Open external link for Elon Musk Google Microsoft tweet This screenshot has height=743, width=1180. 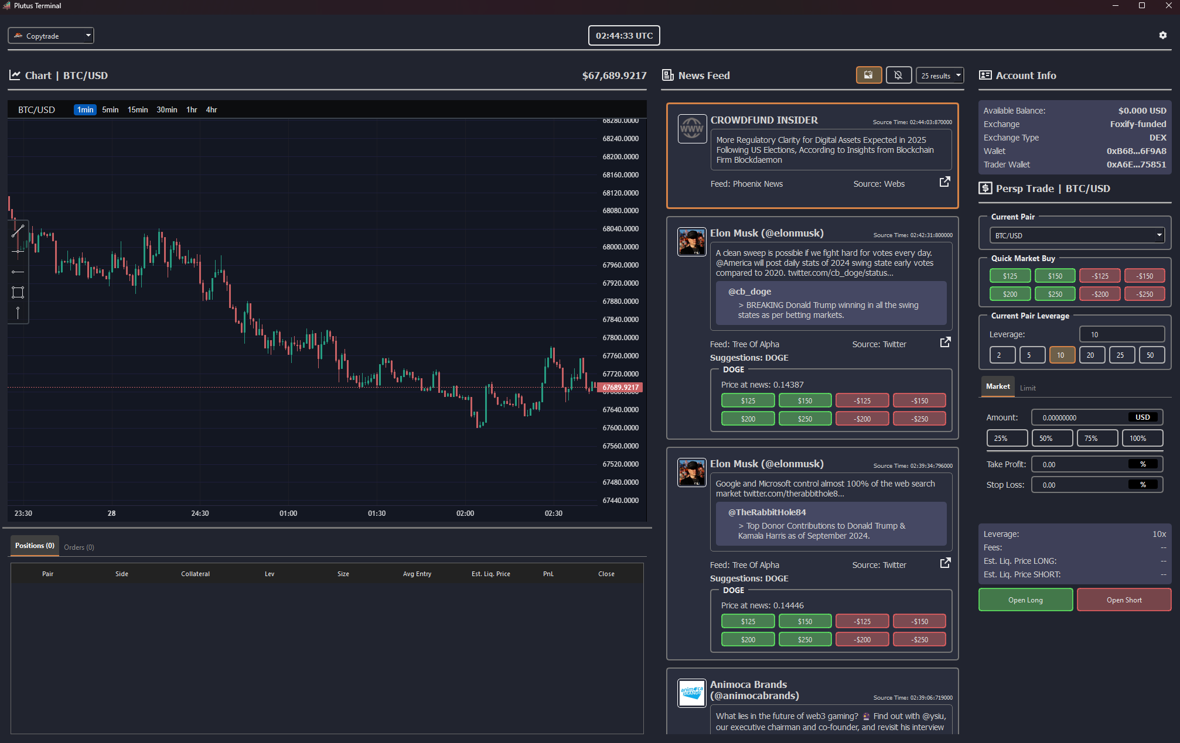pyautogui.click(x=945, y=563)
